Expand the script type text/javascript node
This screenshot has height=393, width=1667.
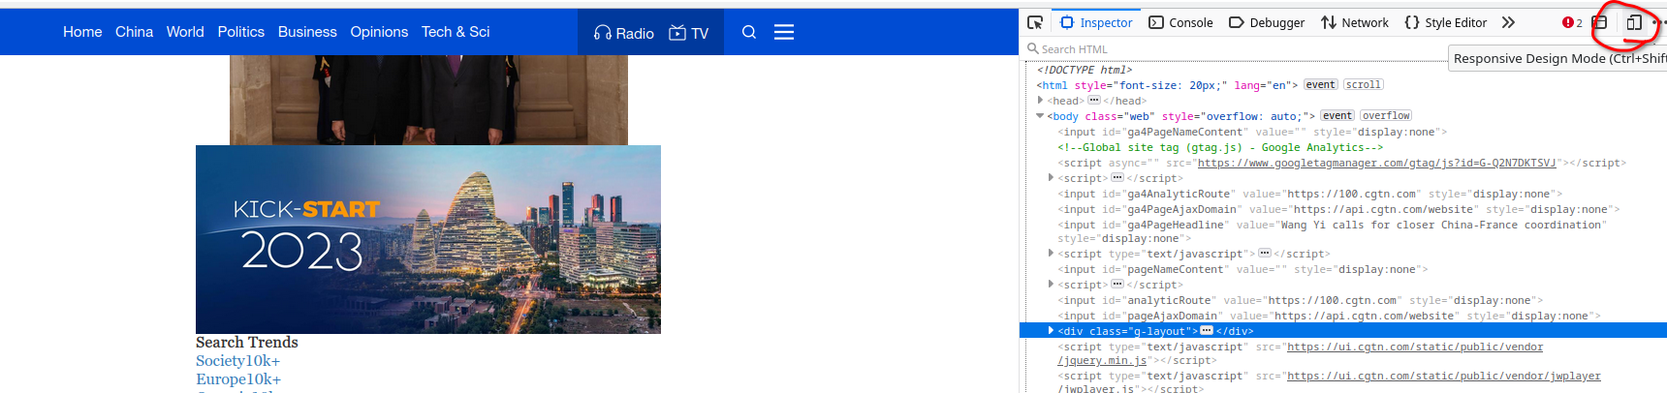click(1052, 253)
